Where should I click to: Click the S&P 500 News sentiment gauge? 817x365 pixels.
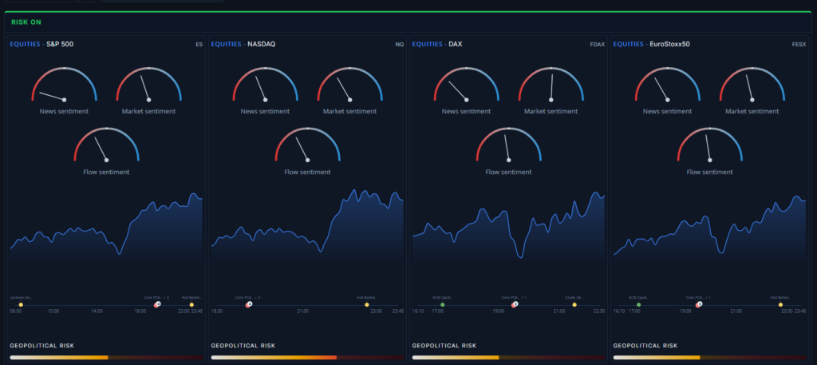click(64, 85)
